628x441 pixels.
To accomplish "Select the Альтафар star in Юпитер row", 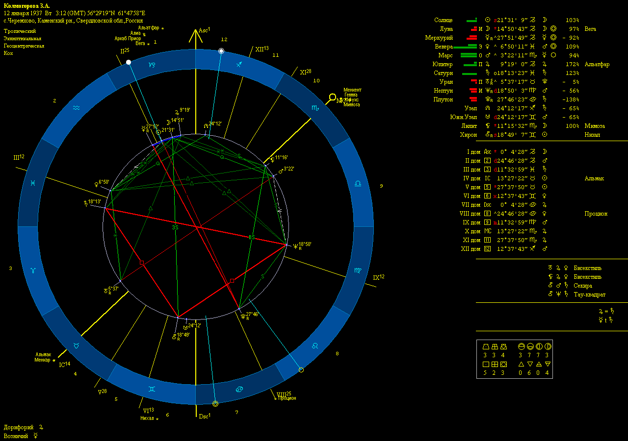I will pyautogui.click(x=597, y=64).
